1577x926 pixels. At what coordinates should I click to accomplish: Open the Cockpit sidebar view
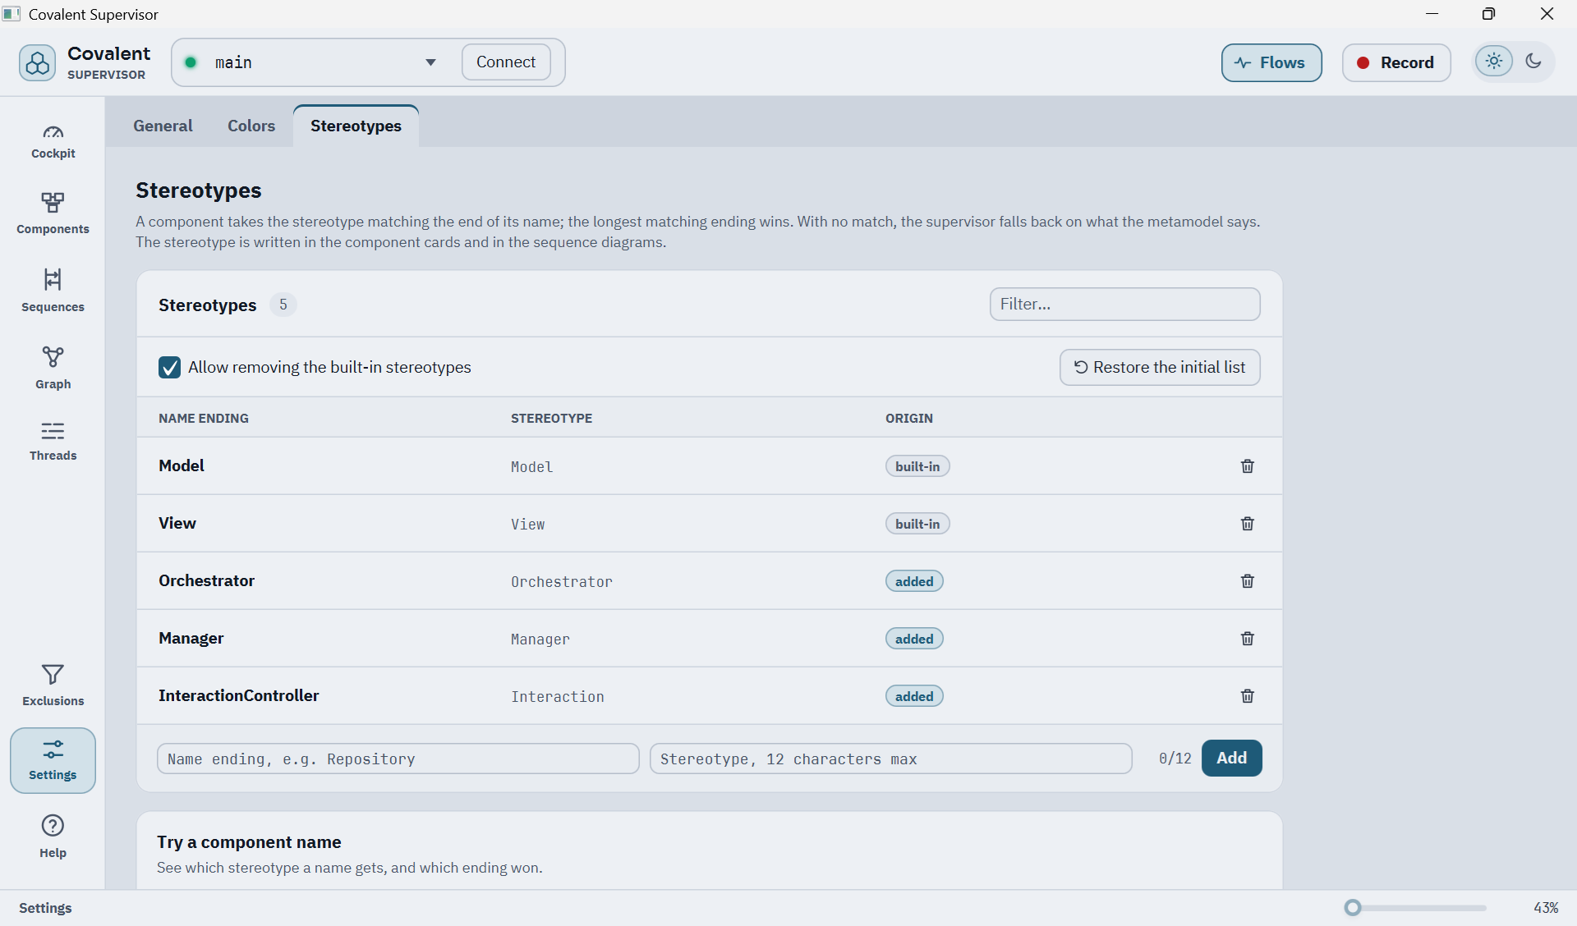[x=53, y=141]
